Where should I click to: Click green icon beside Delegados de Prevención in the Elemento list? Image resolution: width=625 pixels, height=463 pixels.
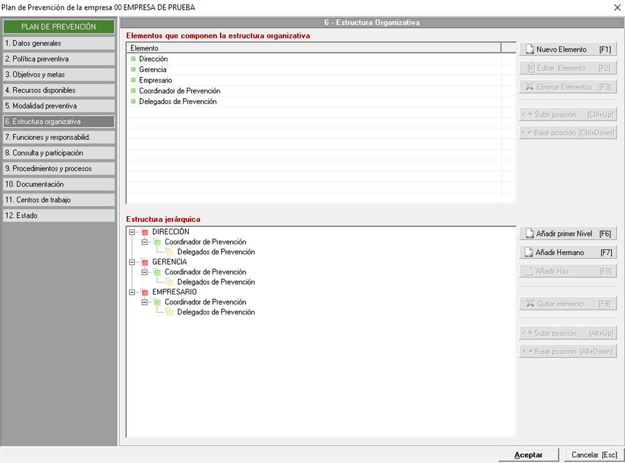pos(133,101)
